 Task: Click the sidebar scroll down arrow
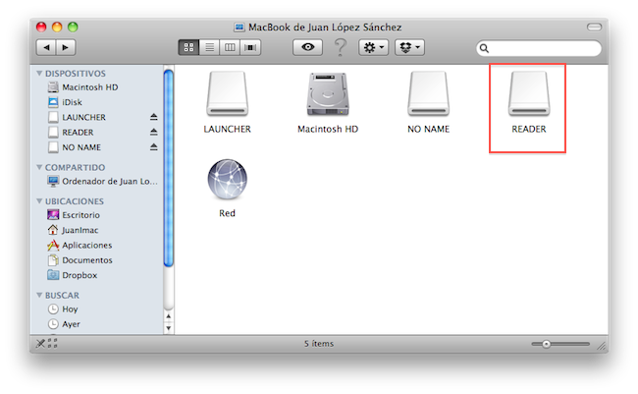tap(169, 327)
